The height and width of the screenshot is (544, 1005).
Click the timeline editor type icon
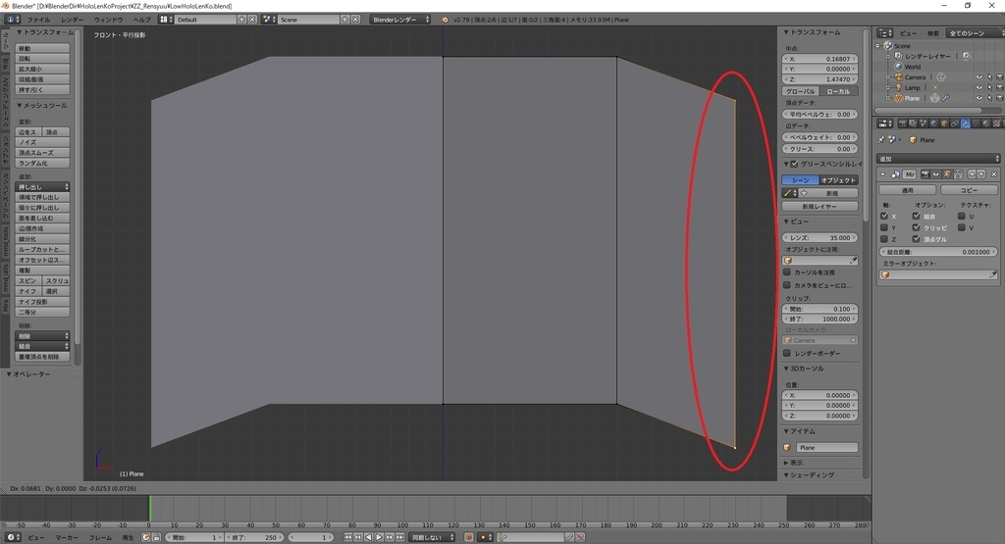click(x=13, y=537)
